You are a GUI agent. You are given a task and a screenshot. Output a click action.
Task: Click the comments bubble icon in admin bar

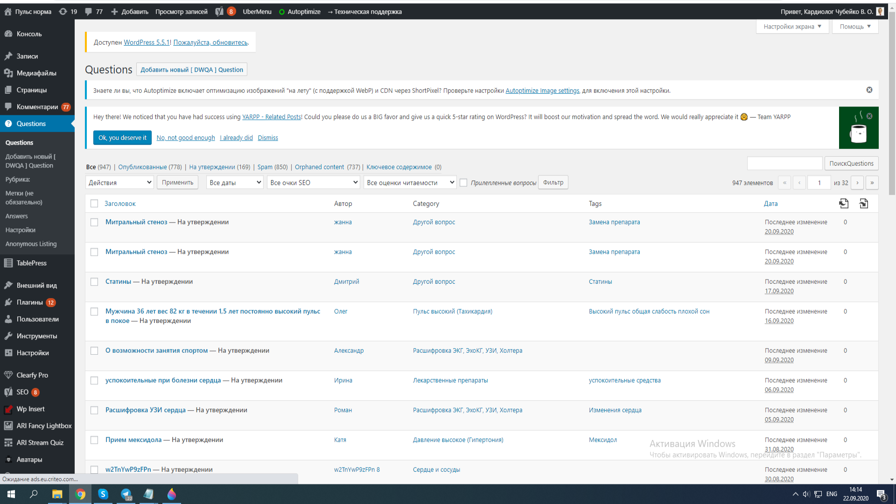click(88, 12)
